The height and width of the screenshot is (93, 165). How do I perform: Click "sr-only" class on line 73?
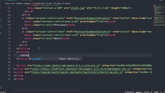pos(47,38)
